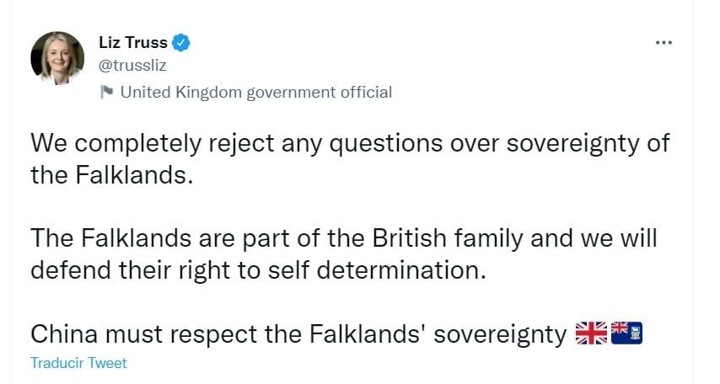Viewport: 720px width, 384px height.
Task: Open Liz Truss's profile photo
Action: pos(57,58)
